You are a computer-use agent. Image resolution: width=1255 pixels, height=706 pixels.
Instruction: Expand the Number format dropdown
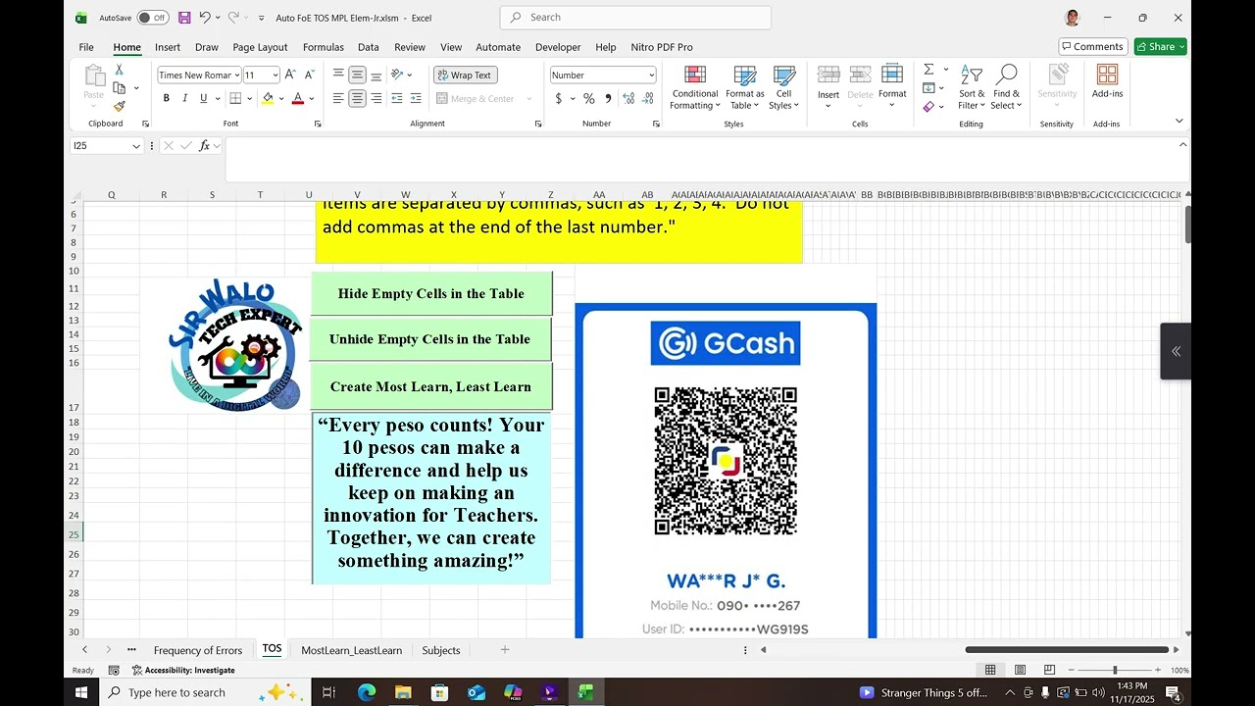tap(651, 76)
